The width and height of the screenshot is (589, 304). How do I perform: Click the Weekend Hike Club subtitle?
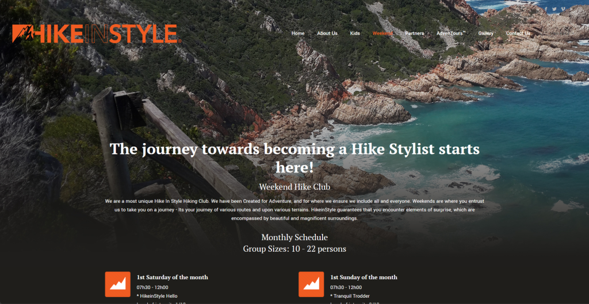294,187
